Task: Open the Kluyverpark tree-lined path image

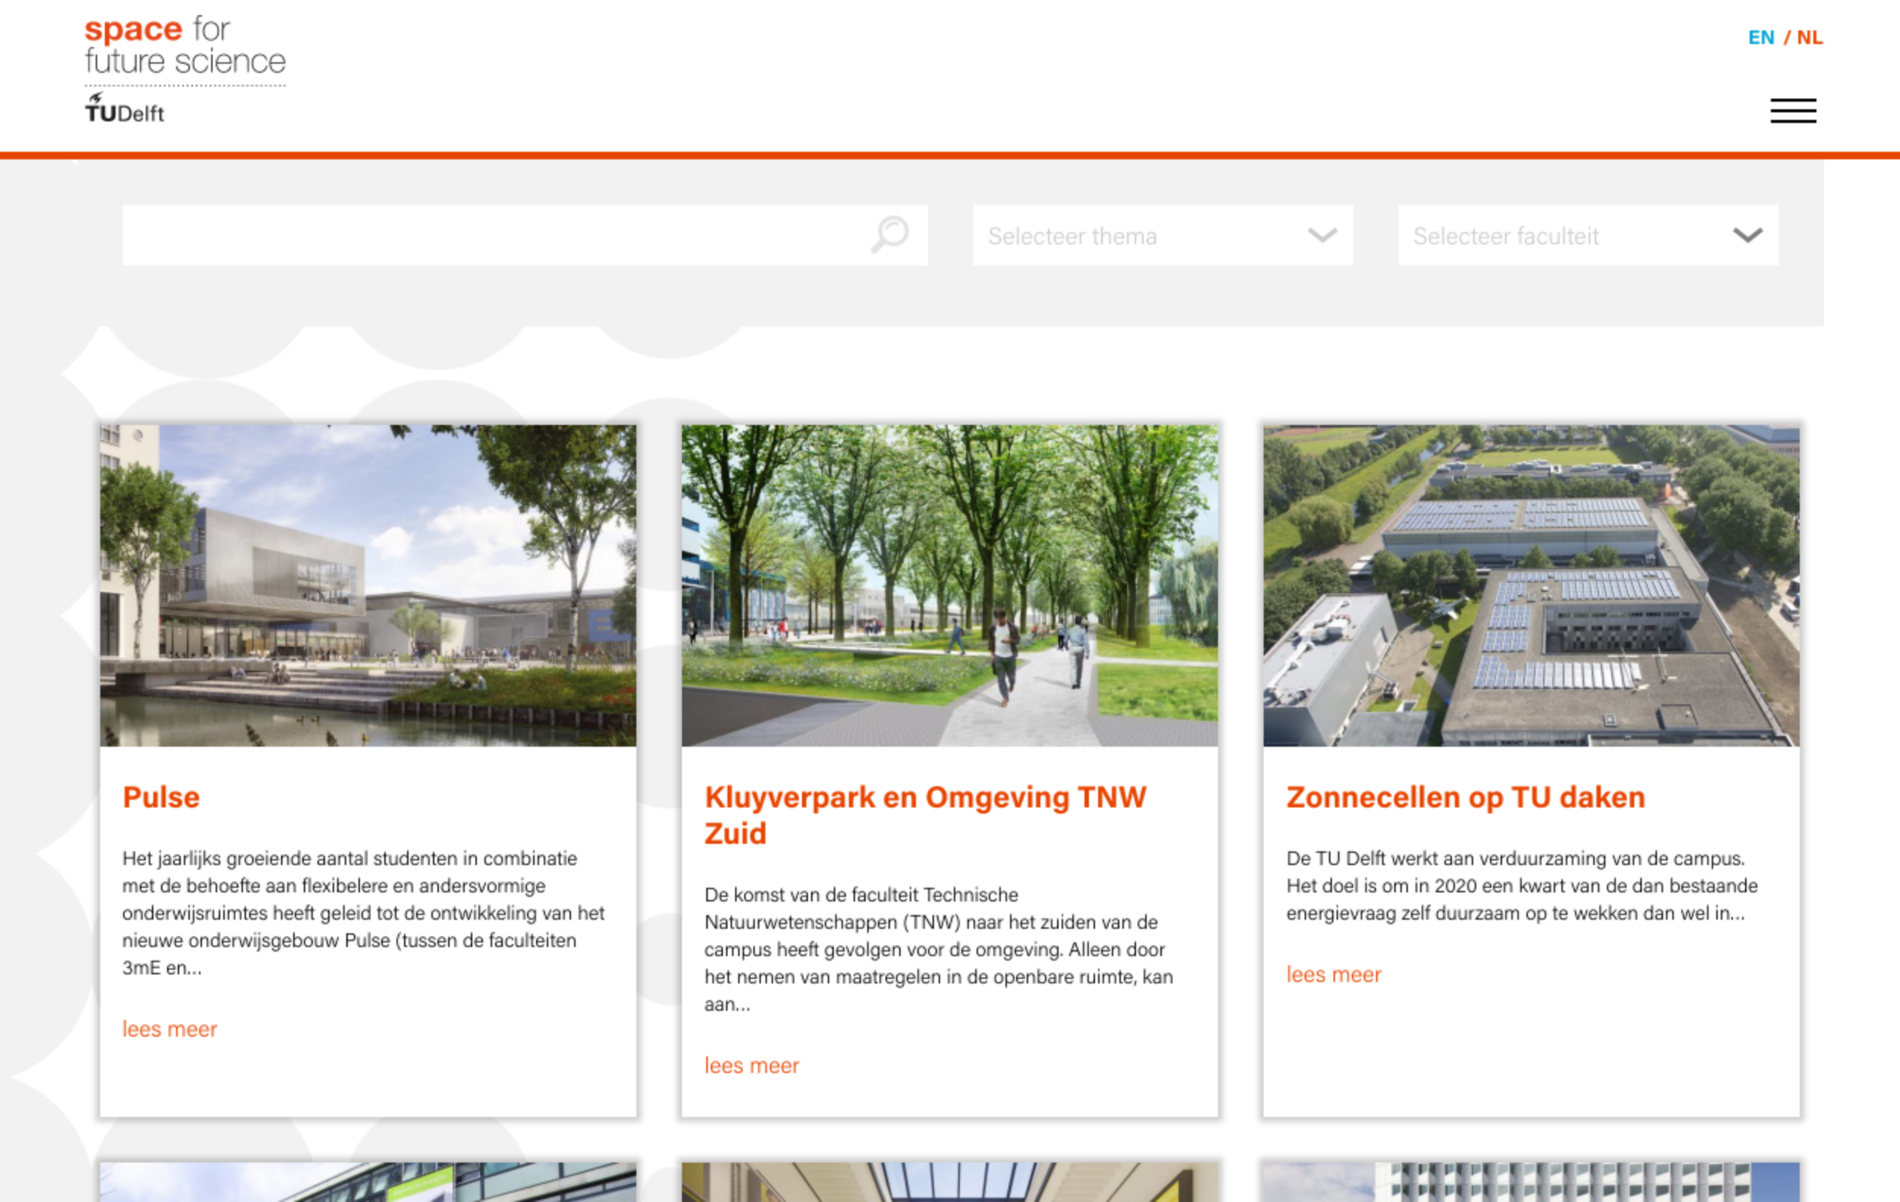Action: (949, 585)
